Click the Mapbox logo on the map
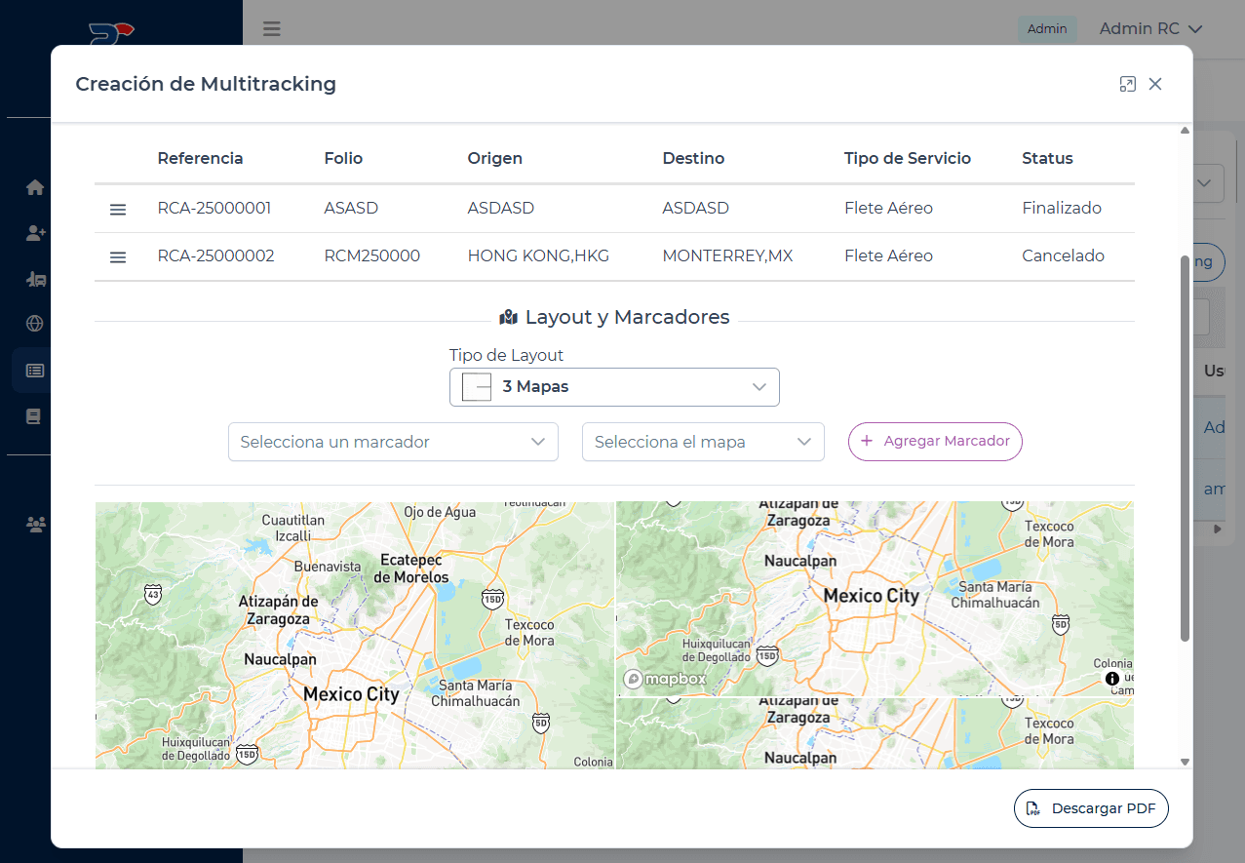This screenshot has width=1245, height=863. click(x=665, y=679)
